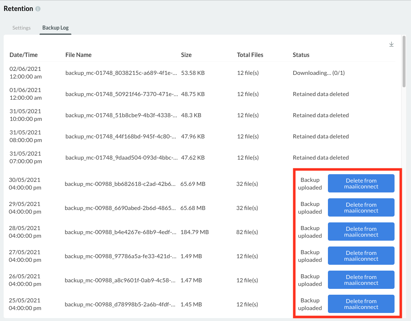The image size is (411, 321).
Task: Click the vertical scrollbar thumb
Action: tap(404, 62)
